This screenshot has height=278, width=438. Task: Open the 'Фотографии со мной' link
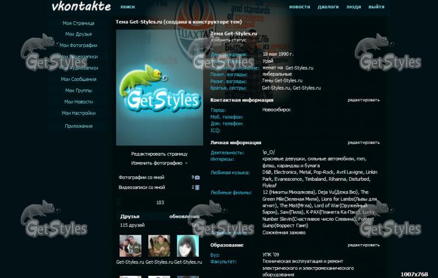(x=141, y=178)
